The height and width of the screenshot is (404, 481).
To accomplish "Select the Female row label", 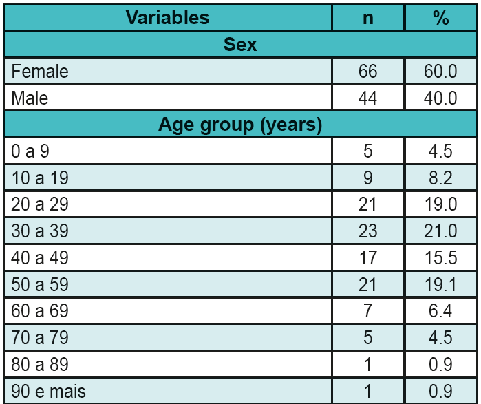I will pos(41,72).
